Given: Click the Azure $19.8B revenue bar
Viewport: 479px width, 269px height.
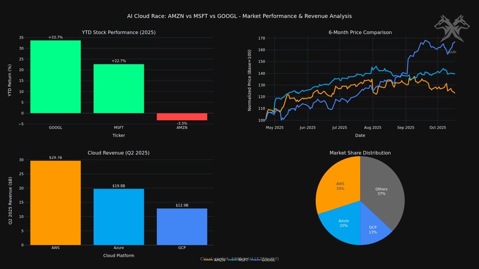Looking at the screenshot, I should pos(118,217).
